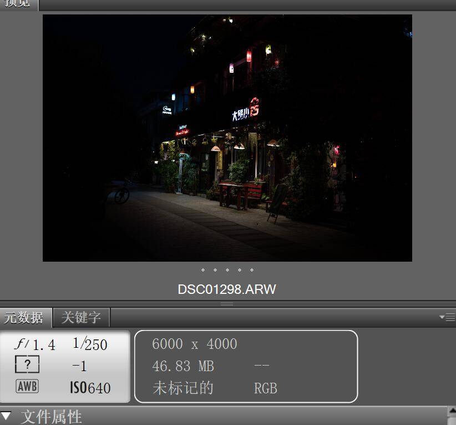Click the 未标记的 color profile label
Image resolution: width=456 pixels, height=425 pixels.
(x=183, y=388)
